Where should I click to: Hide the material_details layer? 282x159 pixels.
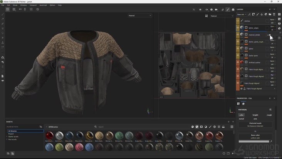tap(238, 35)
